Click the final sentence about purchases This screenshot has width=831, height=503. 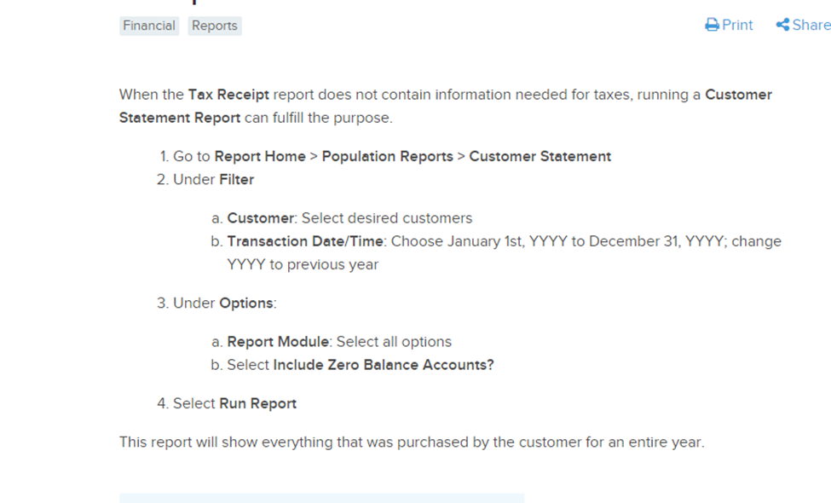(x=412, y=442)
